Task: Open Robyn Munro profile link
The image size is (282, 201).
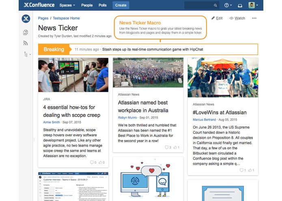Action: (x=127, y=118)
